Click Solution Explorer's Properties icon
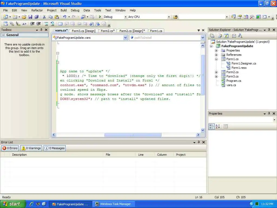The width and height of the screenshot is (277, 208). coord(212,36)
